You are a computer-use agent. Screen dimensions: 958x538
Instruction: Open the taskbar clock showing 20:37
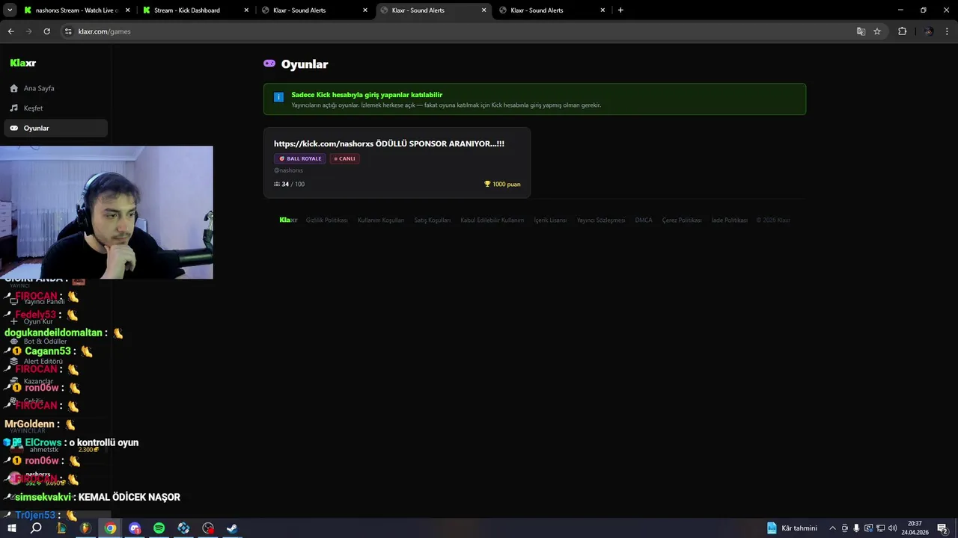(915, 528)
